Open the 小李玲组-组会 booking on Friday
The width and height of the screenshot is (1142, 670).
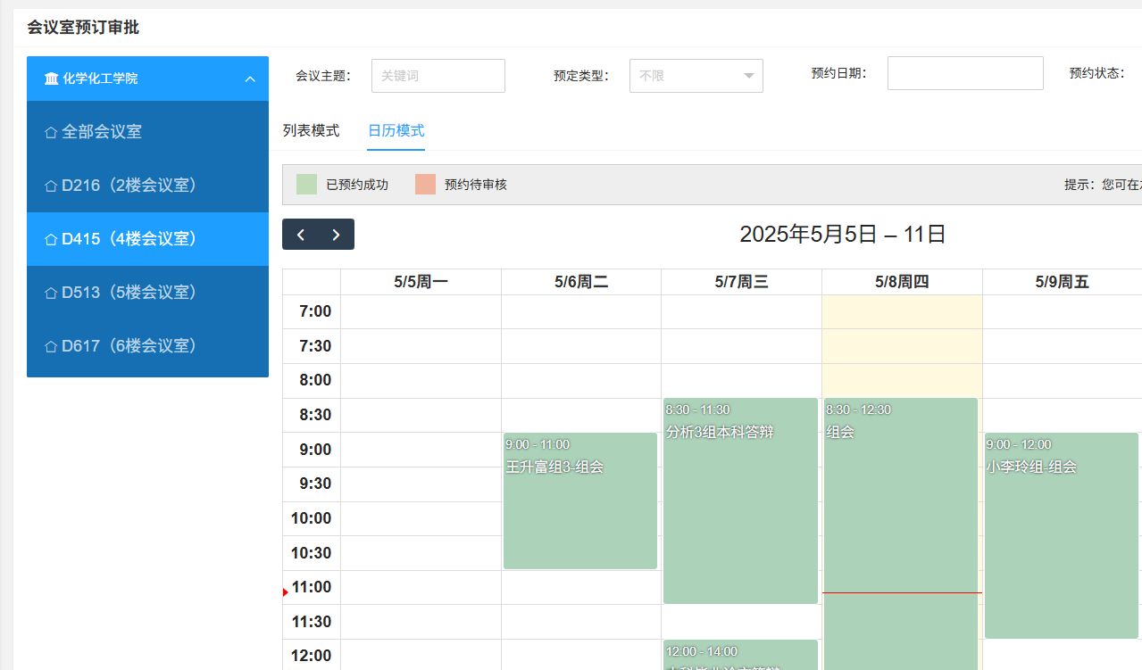[x=1062, y=535]
